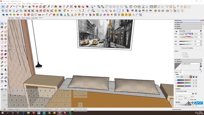The width and height of the screenshot is (204, 115).
Task: Click the Zoom magnifier in top toolbar
Action: pos(67,6)
